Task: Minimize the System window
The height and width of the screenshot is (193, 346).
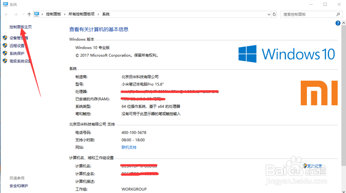Action: [311, 4]
